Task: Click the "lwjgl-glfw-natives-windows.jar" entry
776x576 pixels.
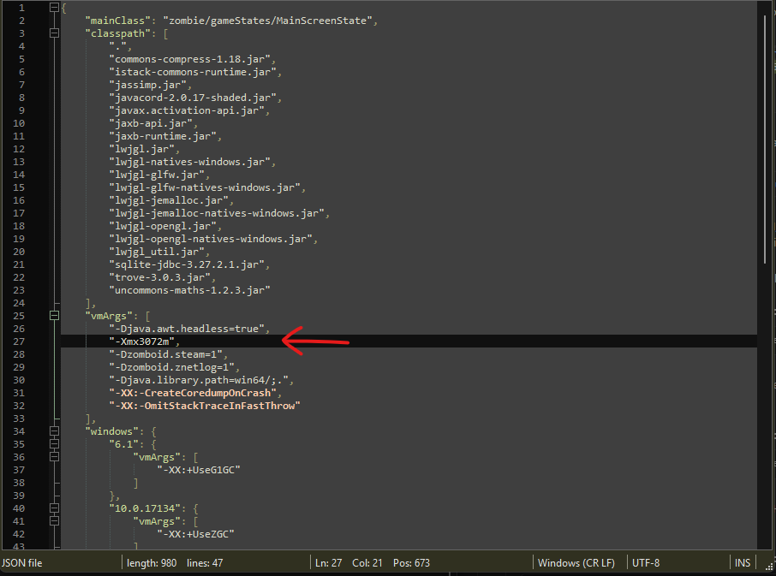Action: [205, 188]
